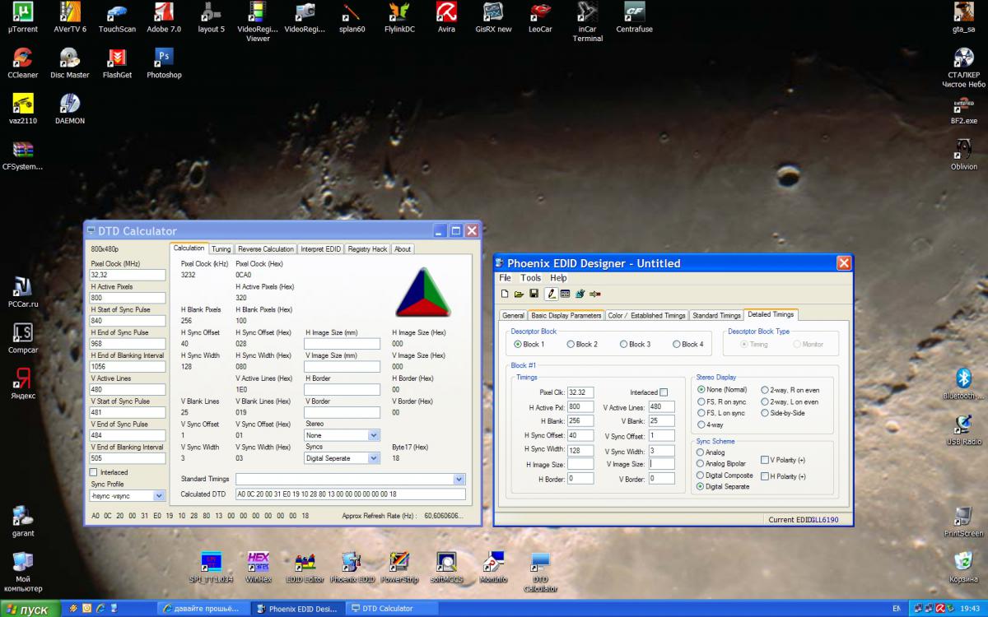The width and height of the screenshot is (988, 617).
Task: Switch to DTD Calculator taskbar button
Action: pos(387,609)
